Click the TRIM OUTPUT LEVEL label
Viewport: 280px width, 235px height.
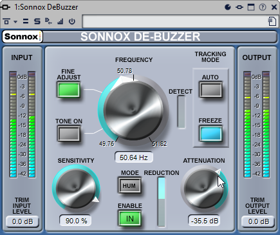[257, 206]
